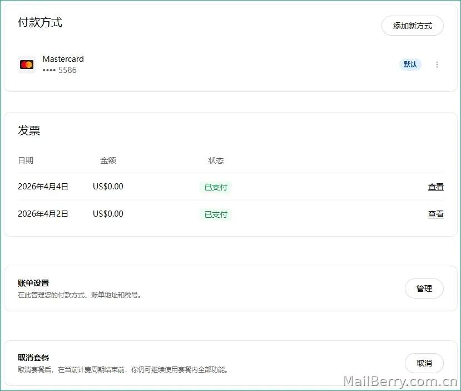The width and height of the screenshot is (461, 391).
Task: Click the 在此管理您的付款方式 description text
Action: [x=80, y=295]
